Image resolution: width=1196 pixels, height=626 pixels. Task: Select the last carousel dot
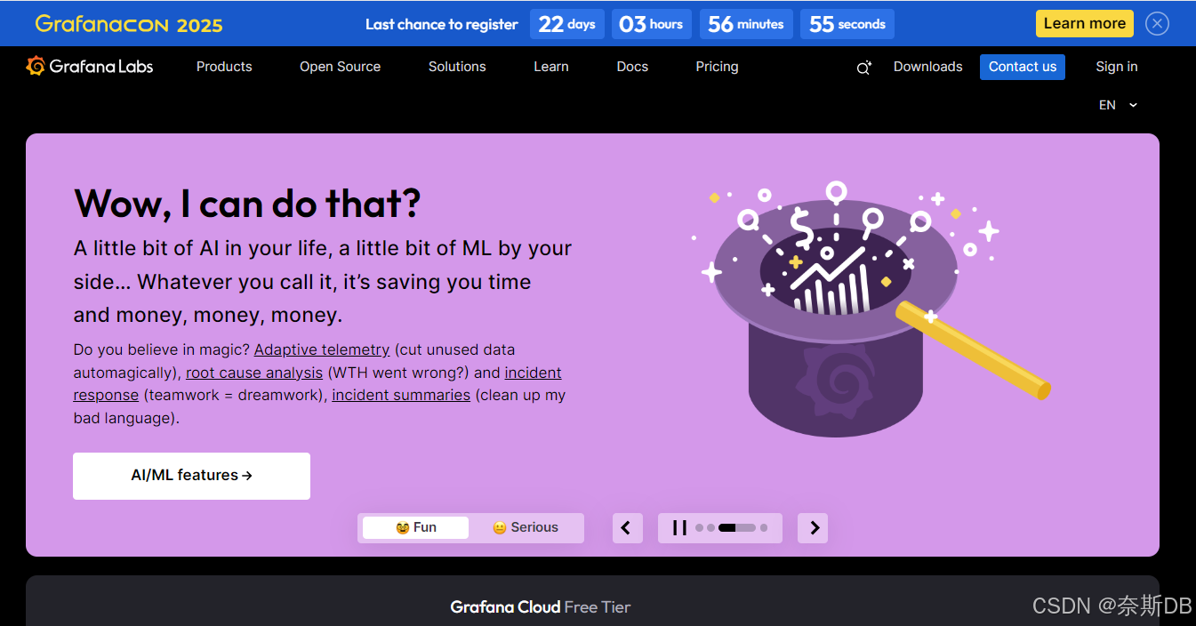(764, 528)
